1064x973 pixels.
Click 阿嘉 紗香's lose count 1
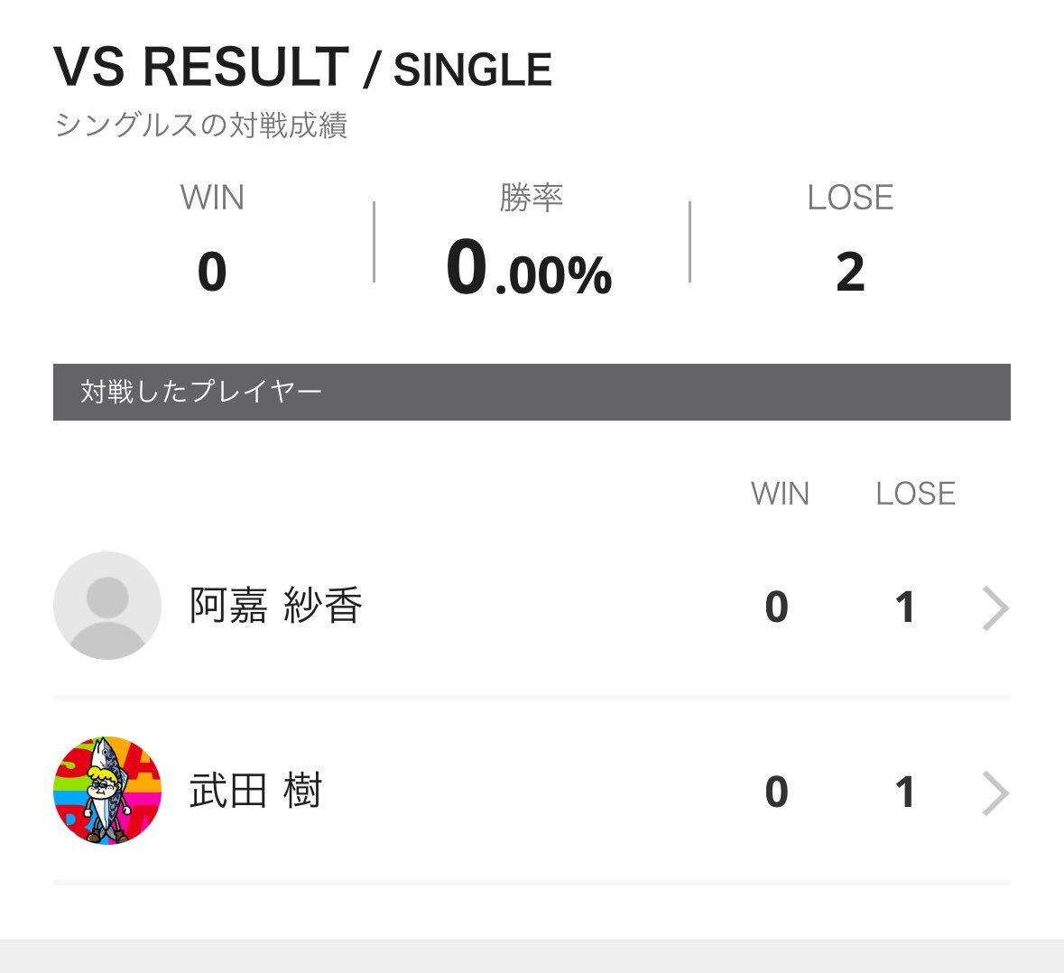[905, 607]
